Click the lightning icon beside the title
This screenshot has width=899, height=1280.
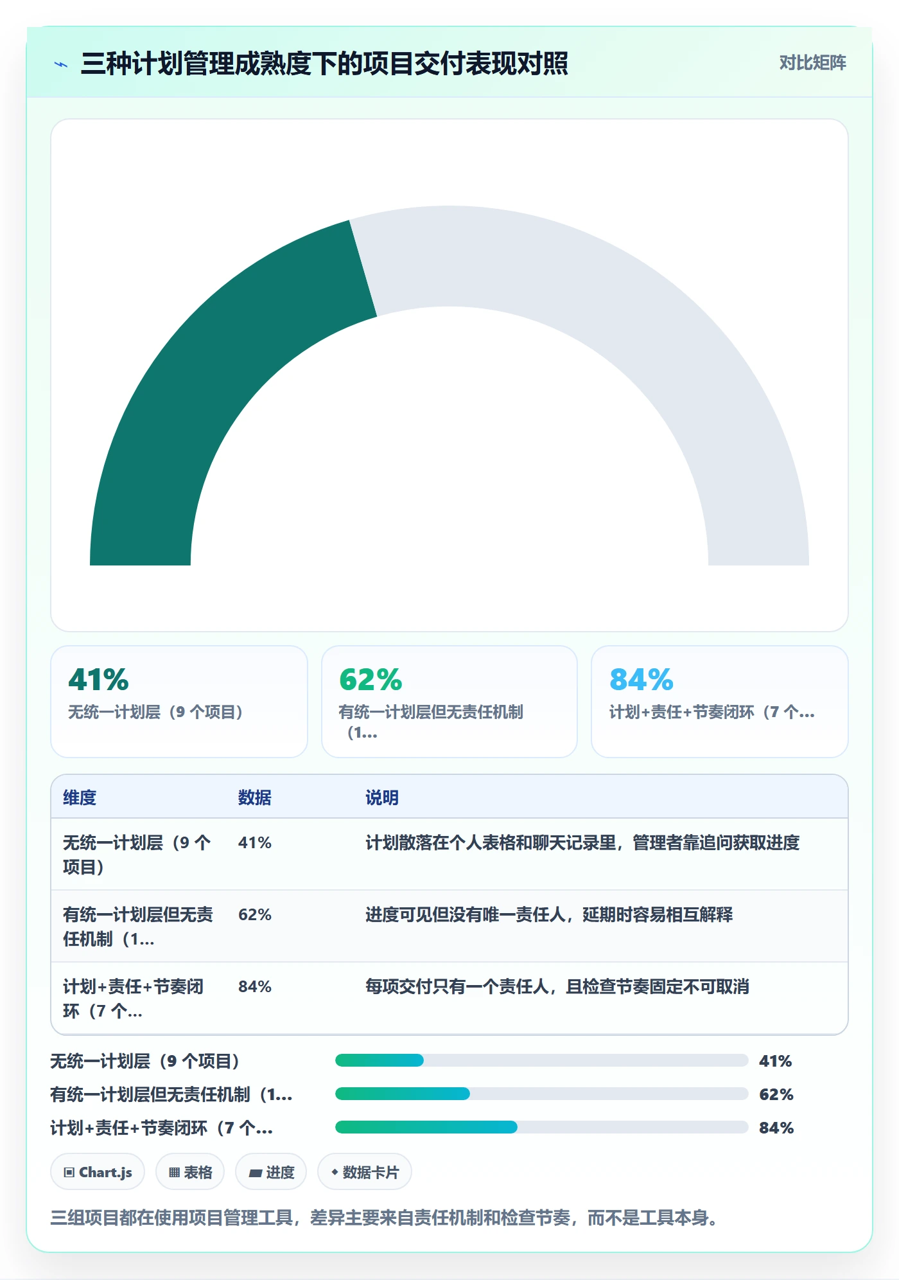point(61,64)
